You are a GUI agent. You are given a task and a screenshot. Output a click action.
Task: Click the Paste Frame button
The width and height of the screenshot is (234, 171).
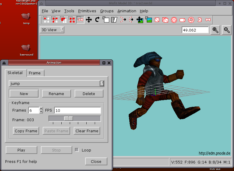(56, 131)
